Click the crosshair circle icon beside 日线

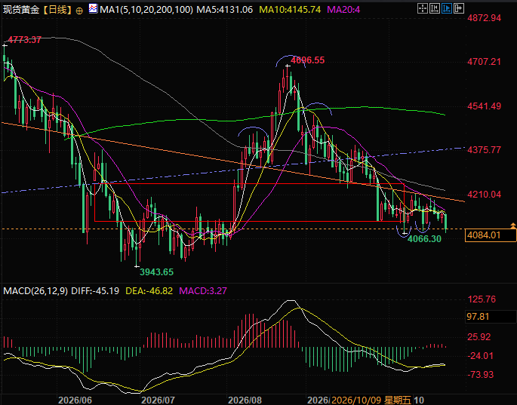coord(79,11)
